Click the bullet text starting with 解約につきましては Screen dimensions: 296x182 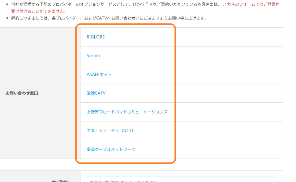pyautogui.click(x=109, y=18)
